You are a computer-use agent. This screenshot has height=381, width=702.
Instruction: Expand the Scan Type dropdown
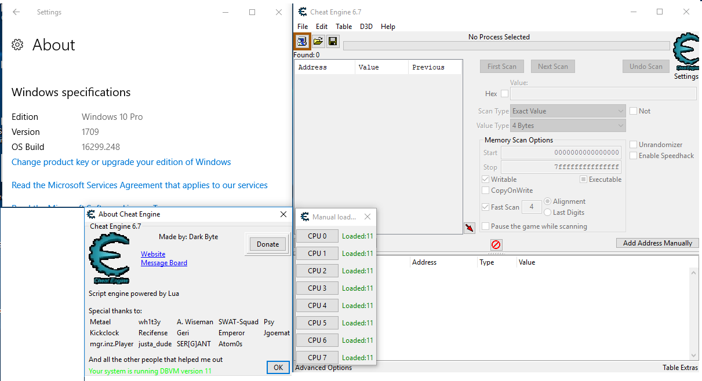(568, 111)
